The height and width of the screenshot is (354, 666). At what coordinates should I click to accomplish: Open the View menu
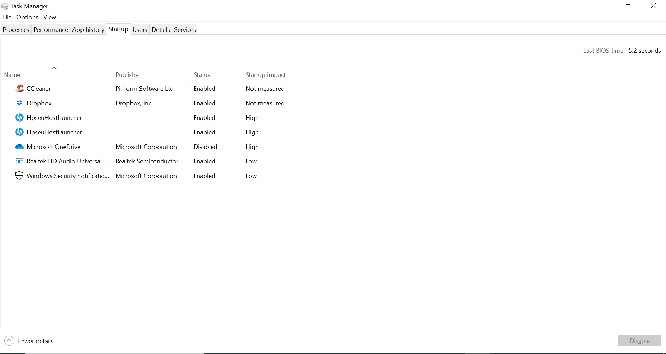[x=50, y=17]
